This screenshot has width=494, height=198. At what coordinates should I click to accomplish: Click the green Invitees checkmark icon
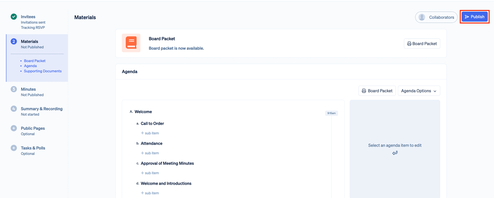(x=14, y=17)
